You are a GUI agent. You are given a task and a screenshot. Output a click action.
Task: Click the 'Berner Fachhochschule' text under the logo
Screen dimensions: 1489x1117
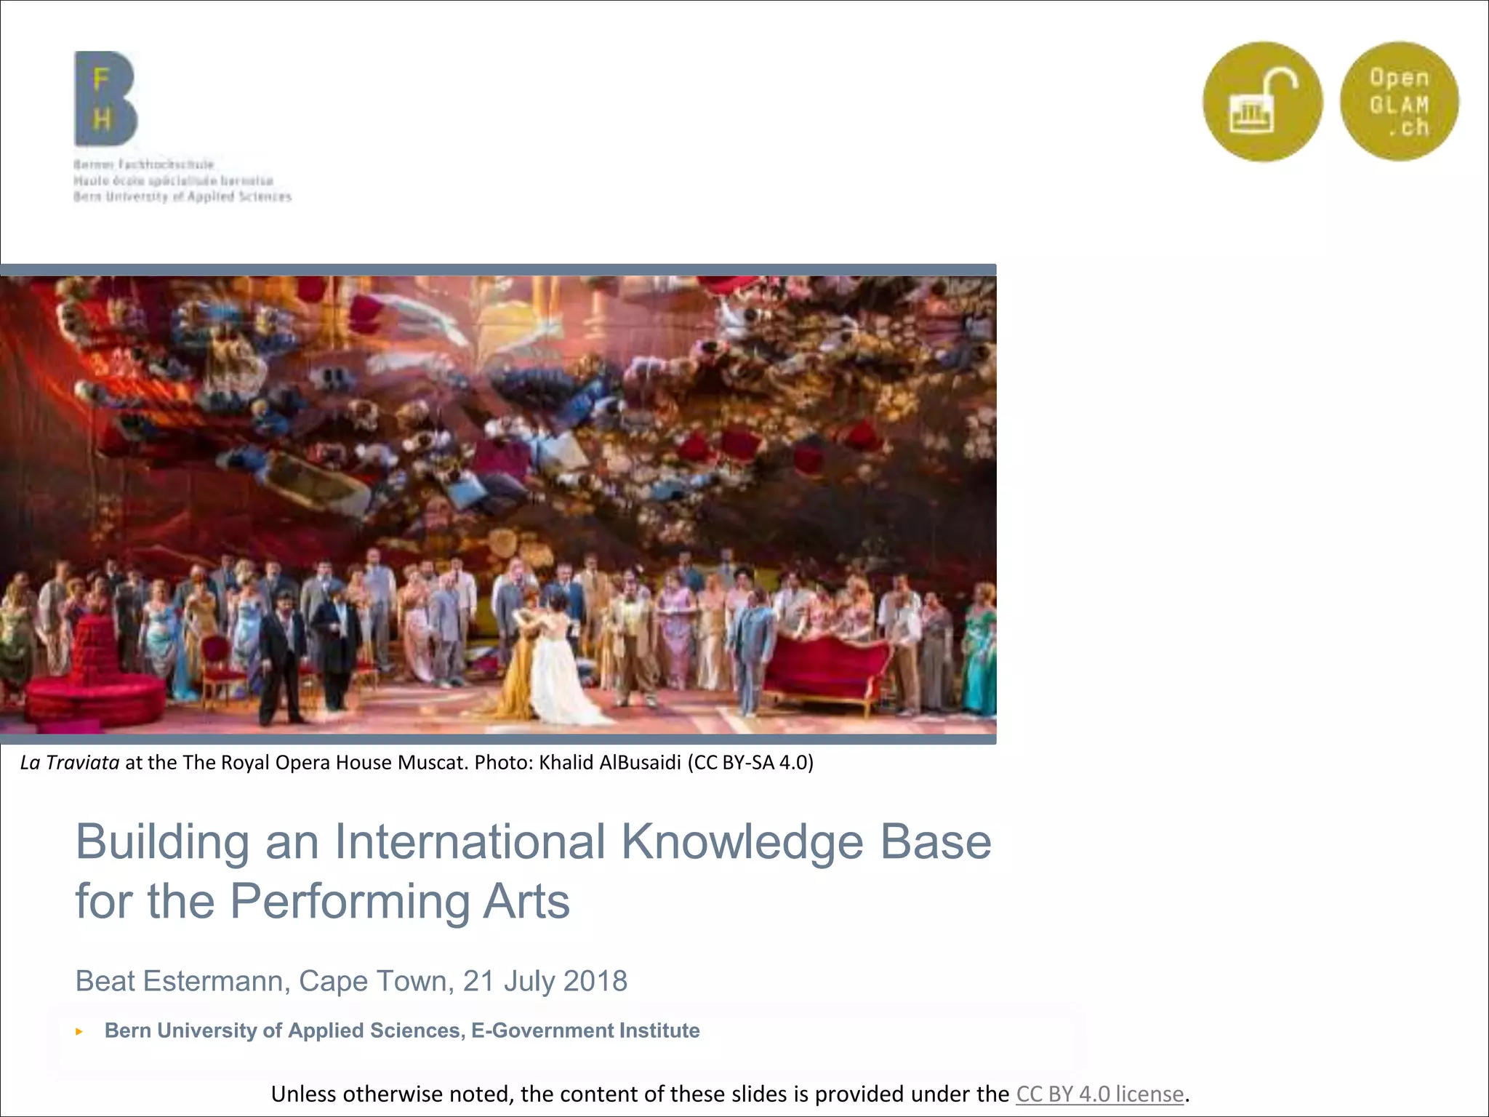143,164
